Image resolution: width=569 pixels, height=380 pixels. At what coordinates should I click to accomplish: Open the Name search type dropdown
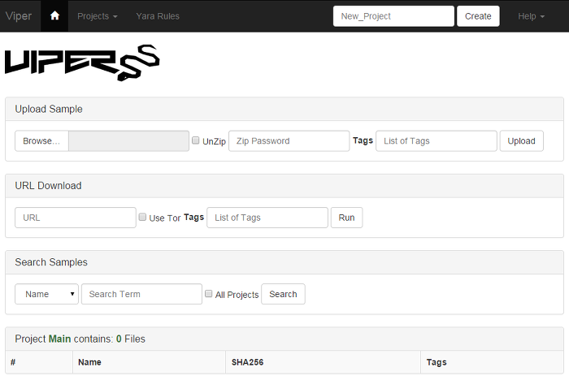[46, 294]
